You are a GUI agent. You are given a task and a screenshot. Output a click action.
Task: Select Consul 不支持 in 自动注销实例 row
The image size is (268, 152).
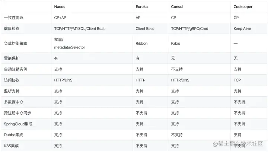177,69
